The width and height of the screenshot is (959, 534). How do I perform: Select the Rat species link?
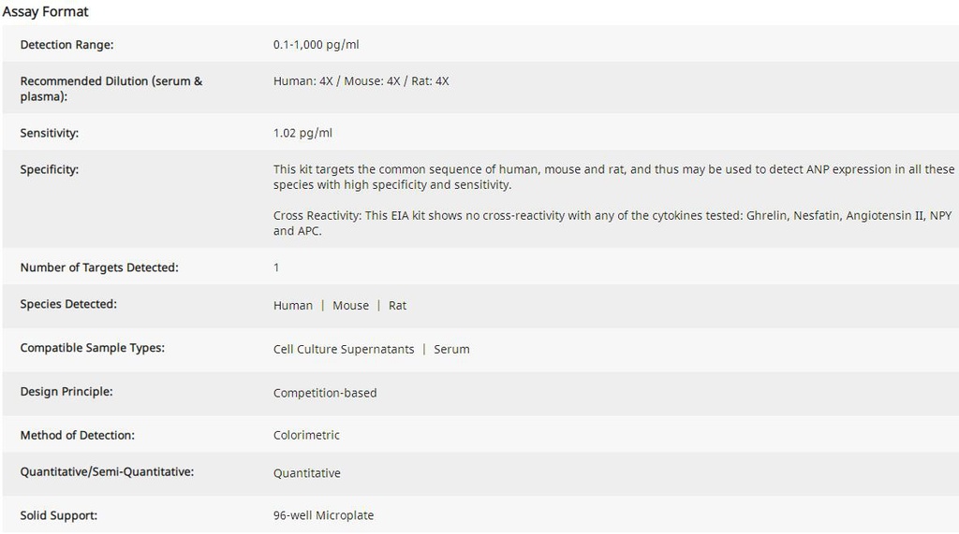coord(397,305)
